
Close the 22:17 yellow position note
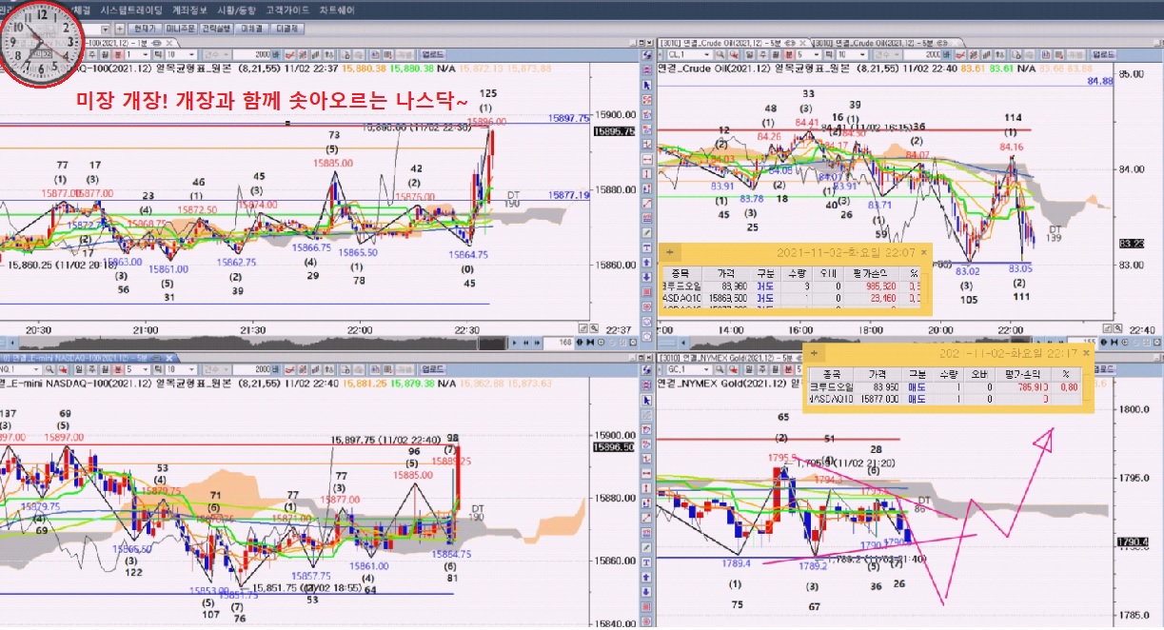coord(1085,354)
